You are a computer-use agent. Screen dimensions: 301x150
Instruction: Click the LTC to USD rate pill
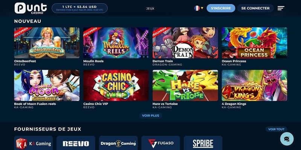pyautogui.click(x=80, y=8)
